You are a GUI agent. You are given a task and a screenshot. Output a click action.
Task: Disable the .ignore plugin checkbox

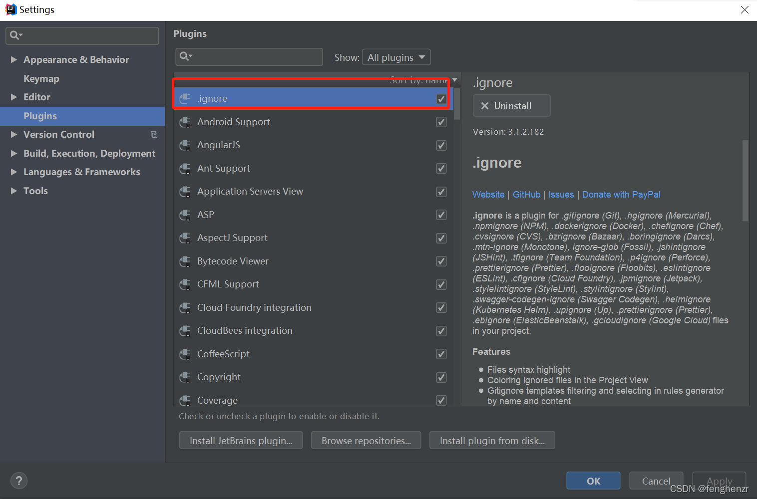441,99
